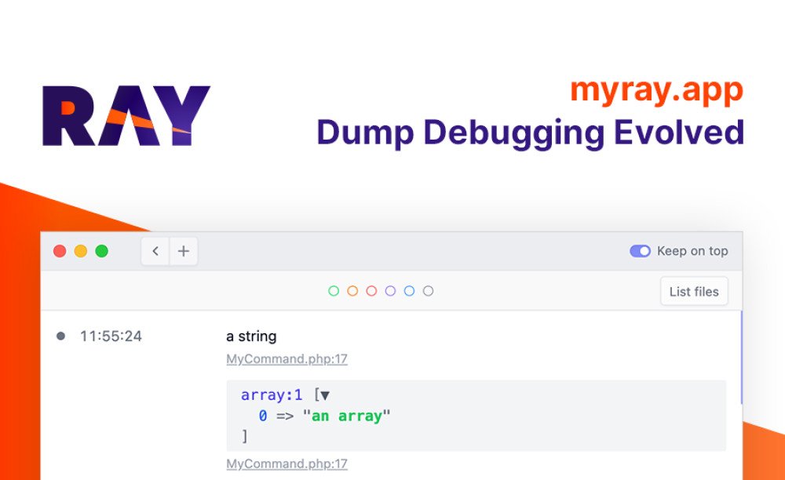This screenshot has height=480, width=785.
Task: Maximize the Ray window with green button
Action: pos(101,251)
